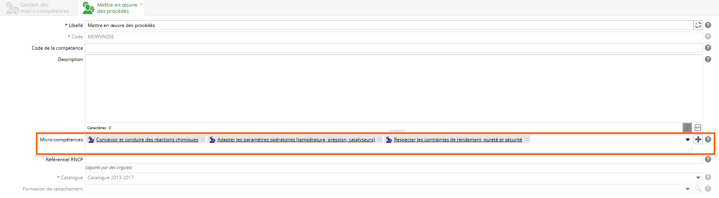Open help icon for Code de la compétence

tap(708, 48)
